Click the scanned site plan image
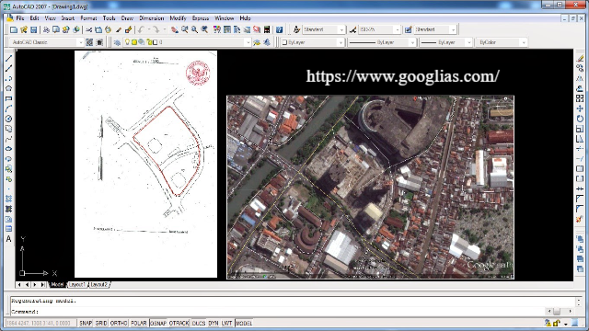 click(145, 164)
